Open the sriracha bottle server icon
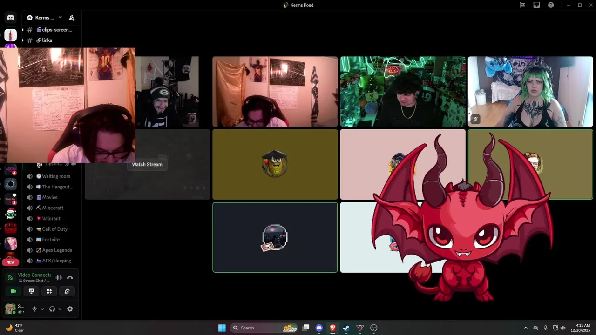Screen dimensions: 596x335 tap(10, 35)
